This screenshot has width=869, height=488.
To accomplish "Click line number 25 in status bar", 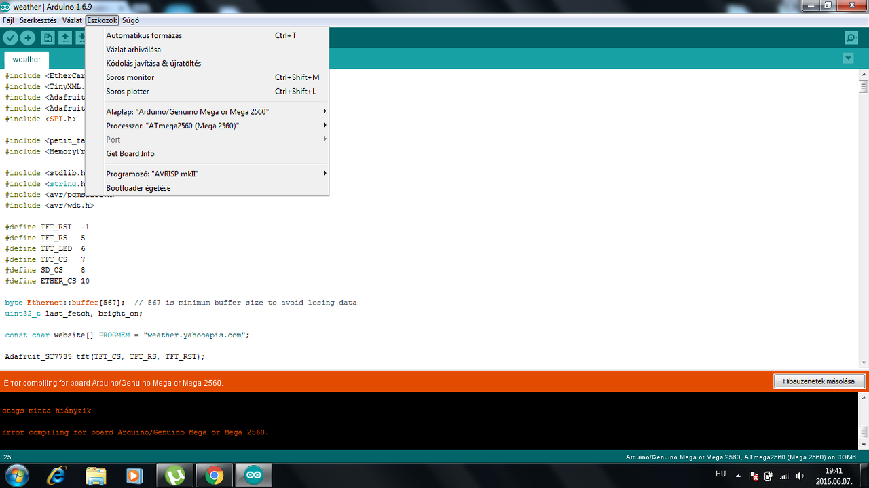I will tap(7, 457).
